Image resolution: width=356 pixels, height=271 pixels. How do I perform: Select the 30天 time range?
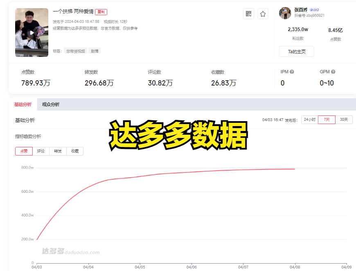[344, 120]
